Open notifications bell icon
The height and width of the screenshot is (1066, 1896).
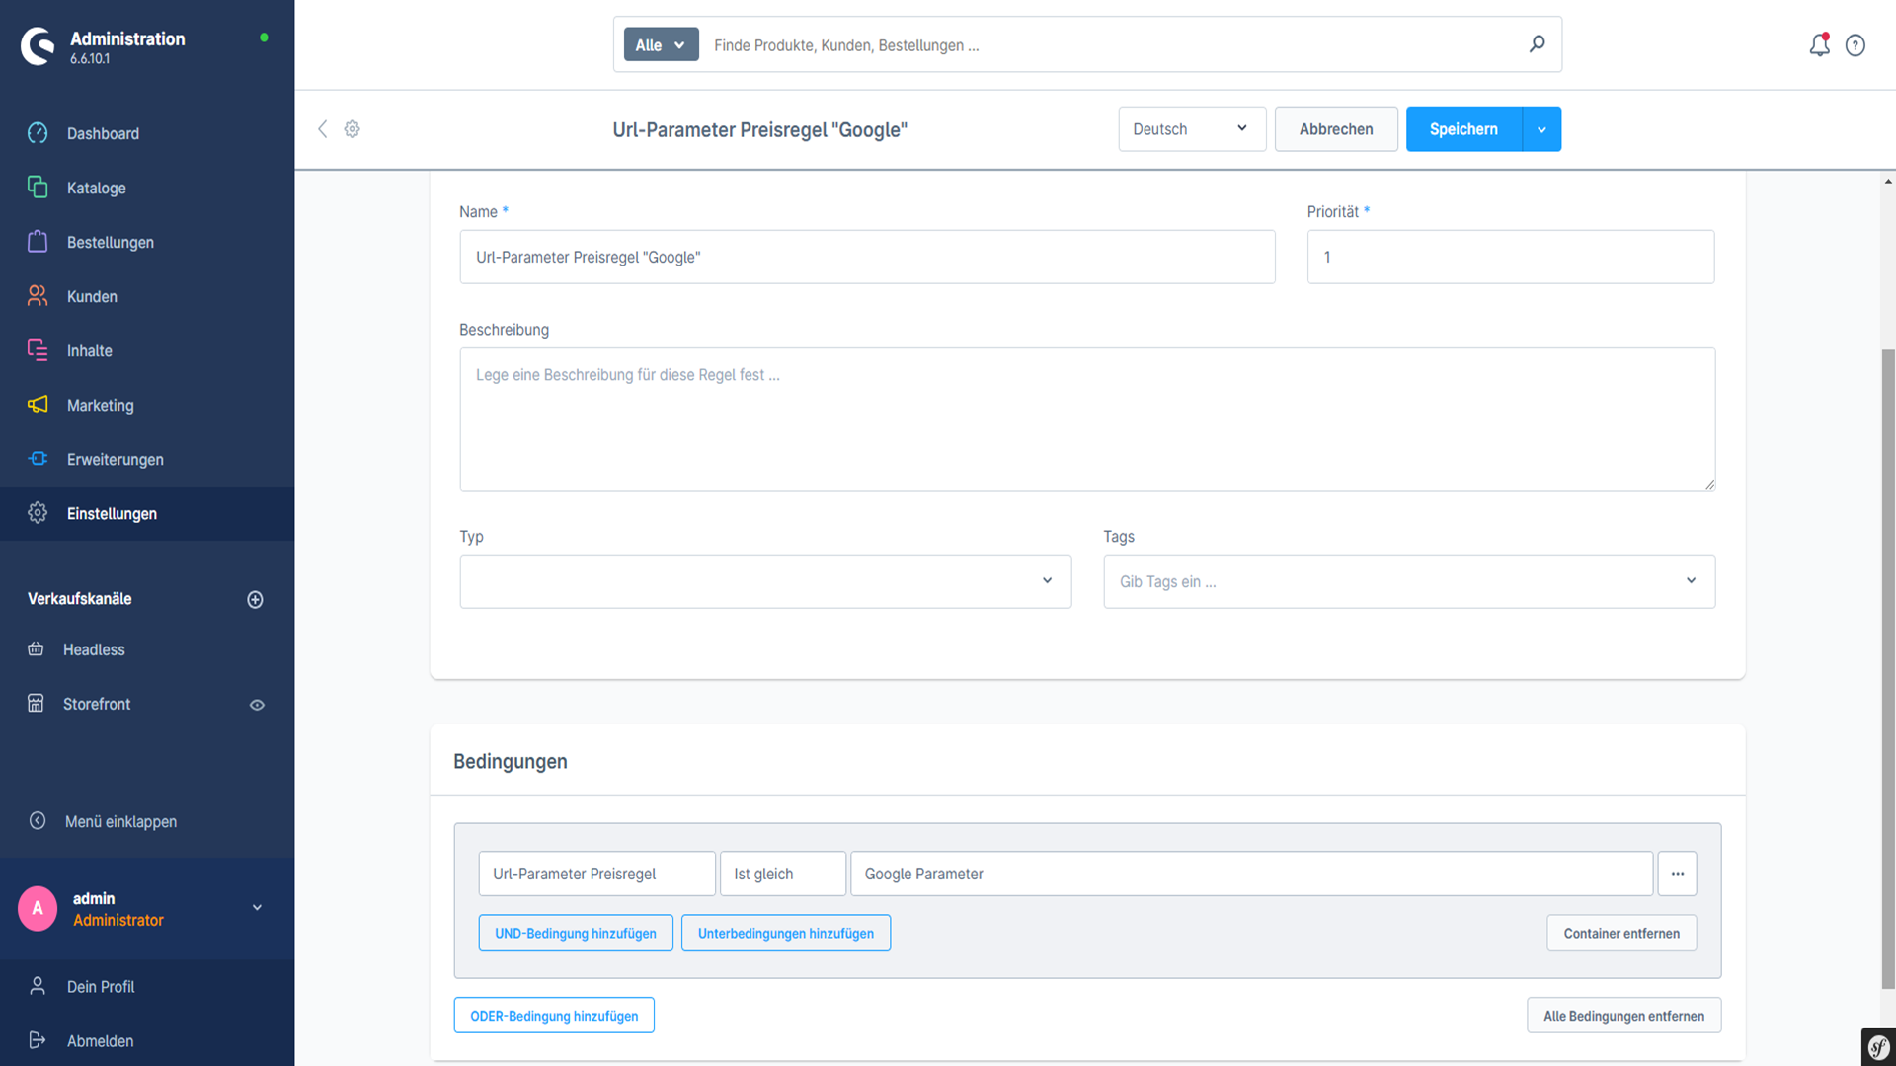point(1819,45)
